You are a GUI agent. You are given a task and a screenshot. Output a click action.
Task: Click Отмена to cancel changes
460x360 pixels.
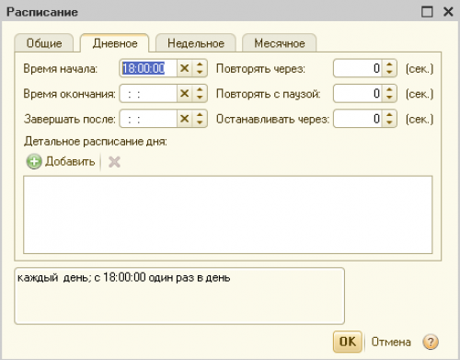(x=391, y=342)
